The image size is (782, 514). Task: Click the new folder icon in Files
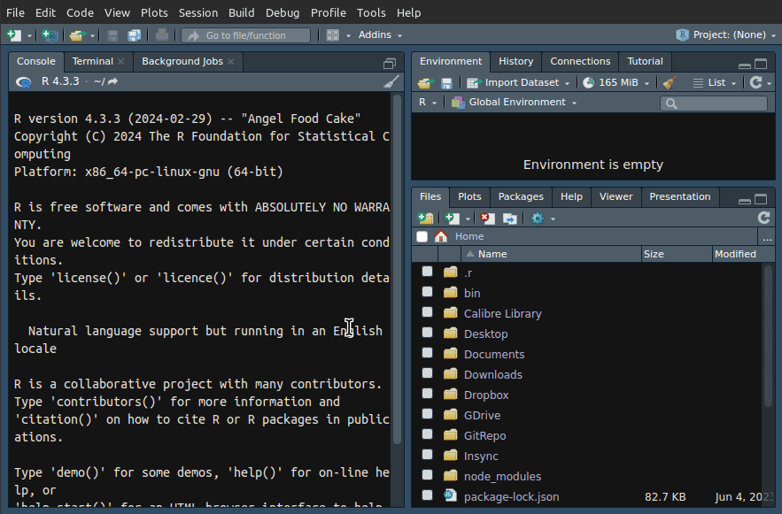[x=425, y=218]
